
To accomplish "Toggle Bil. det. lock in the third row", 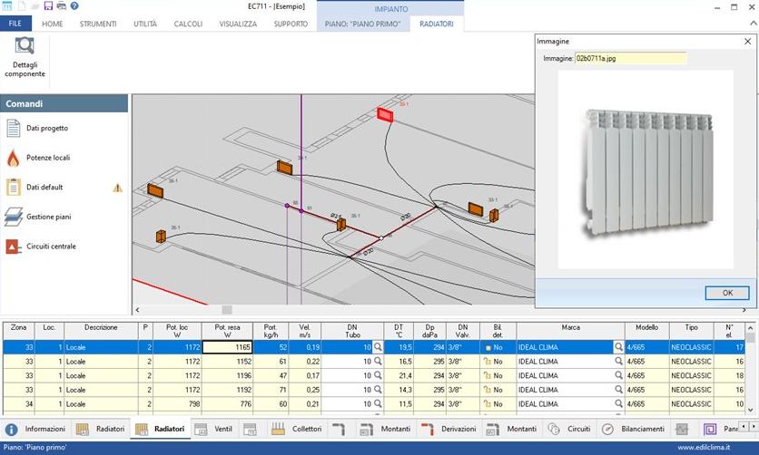I will click(x=488, y=375).
